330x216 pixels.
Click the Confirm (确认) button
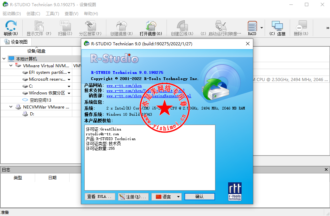(x=200, y=197)
